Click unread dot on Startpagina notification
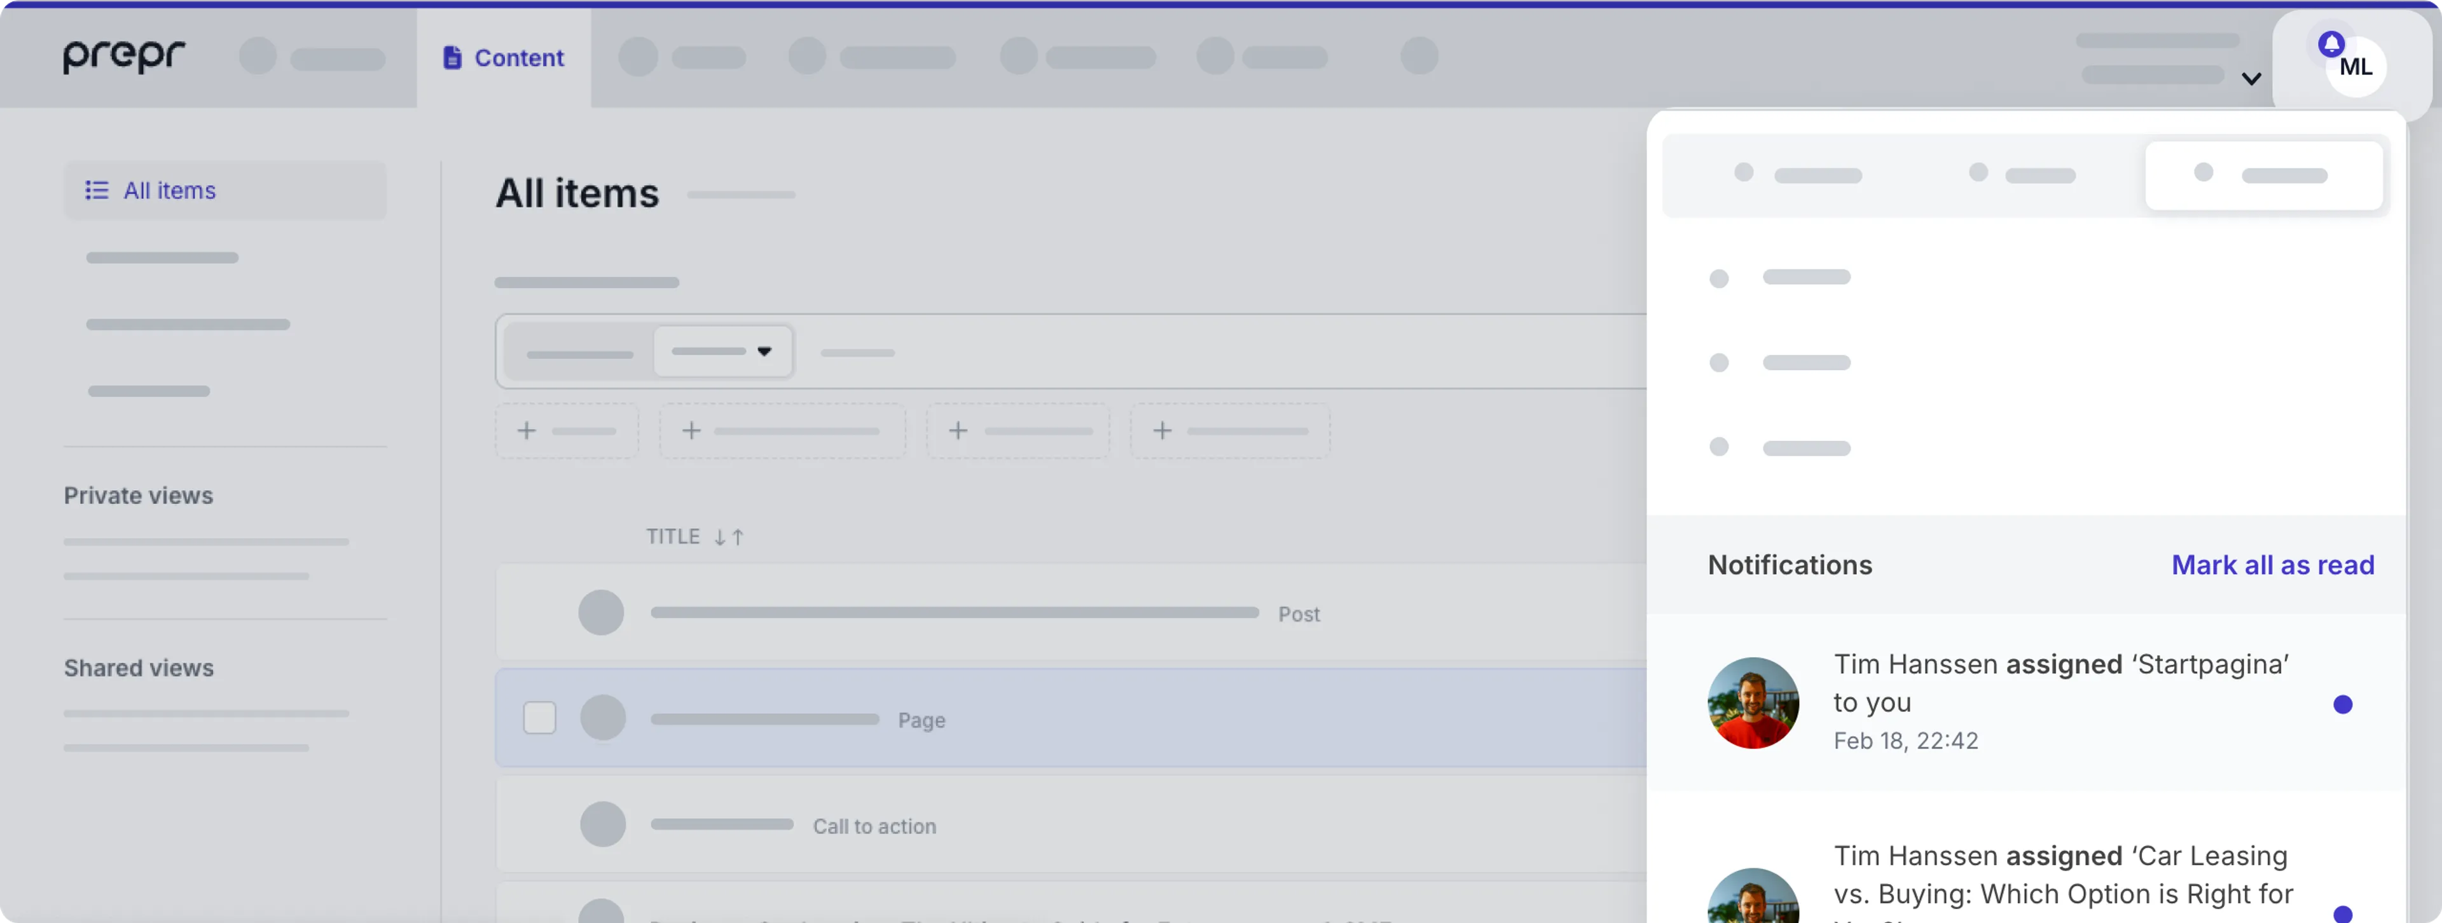The height and width of the screenshot is (923, 2442). pos(2342,704)
